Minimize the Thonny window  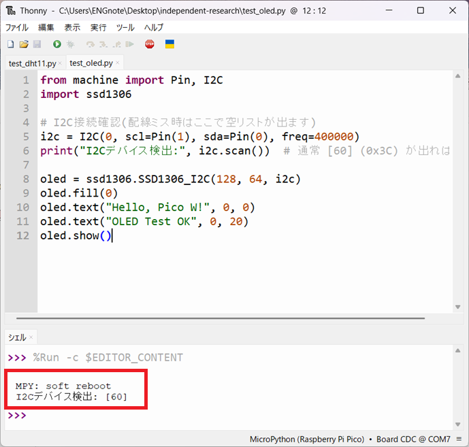389,10
